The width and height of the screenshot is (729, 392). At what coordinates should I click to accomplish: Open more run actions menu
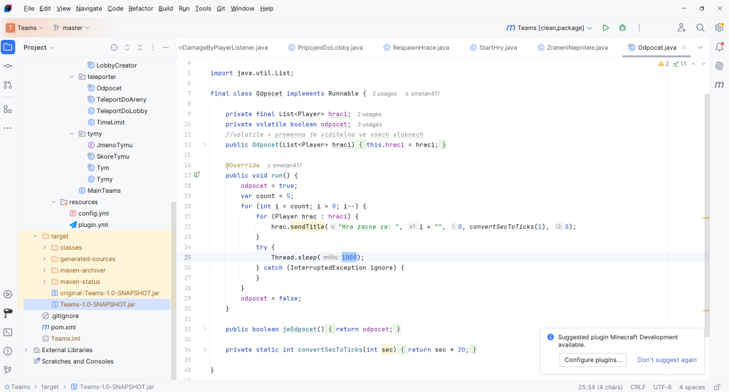(639, 28)
